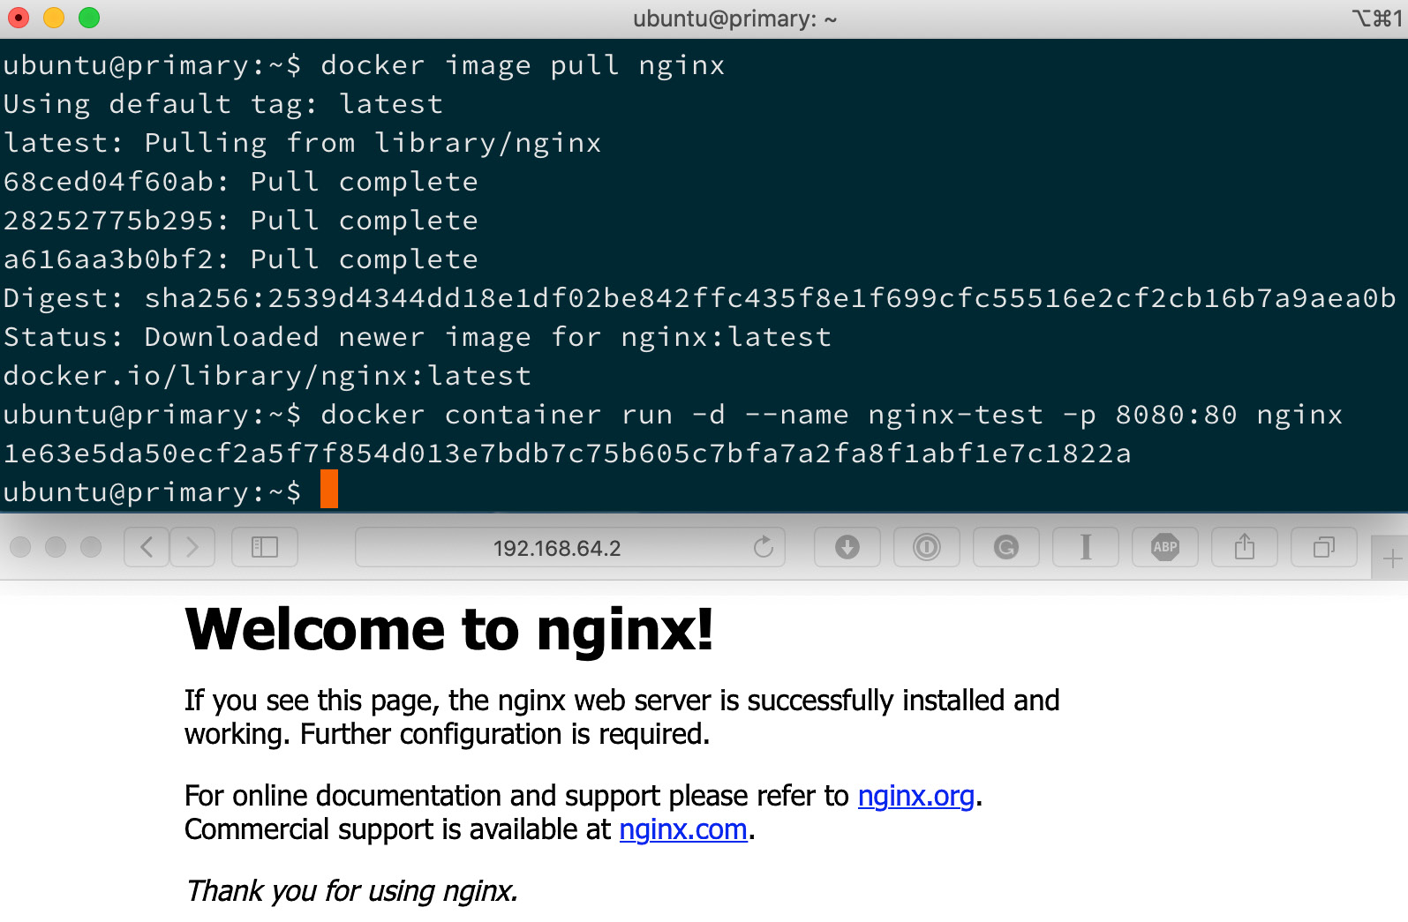Click the Pulling from library/nginx line
The height and width of the screenshot is (922, 1408).
(x=302, y=143)
